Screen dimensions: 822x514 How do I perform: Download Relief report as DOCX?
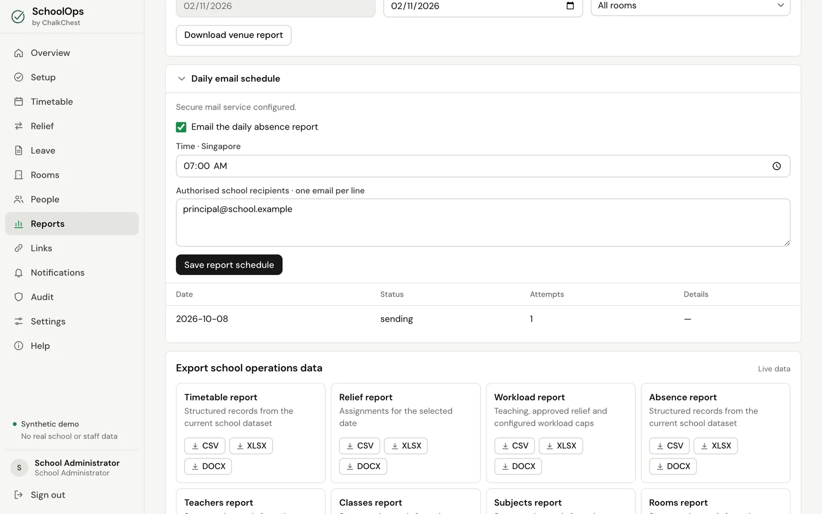pos(363,466)
